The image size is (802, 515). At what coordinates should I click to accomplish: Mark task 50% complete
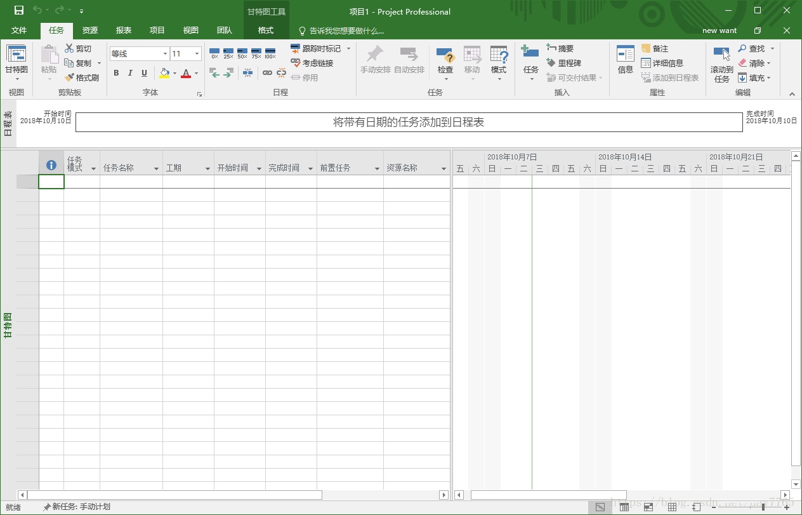(242, 53)
